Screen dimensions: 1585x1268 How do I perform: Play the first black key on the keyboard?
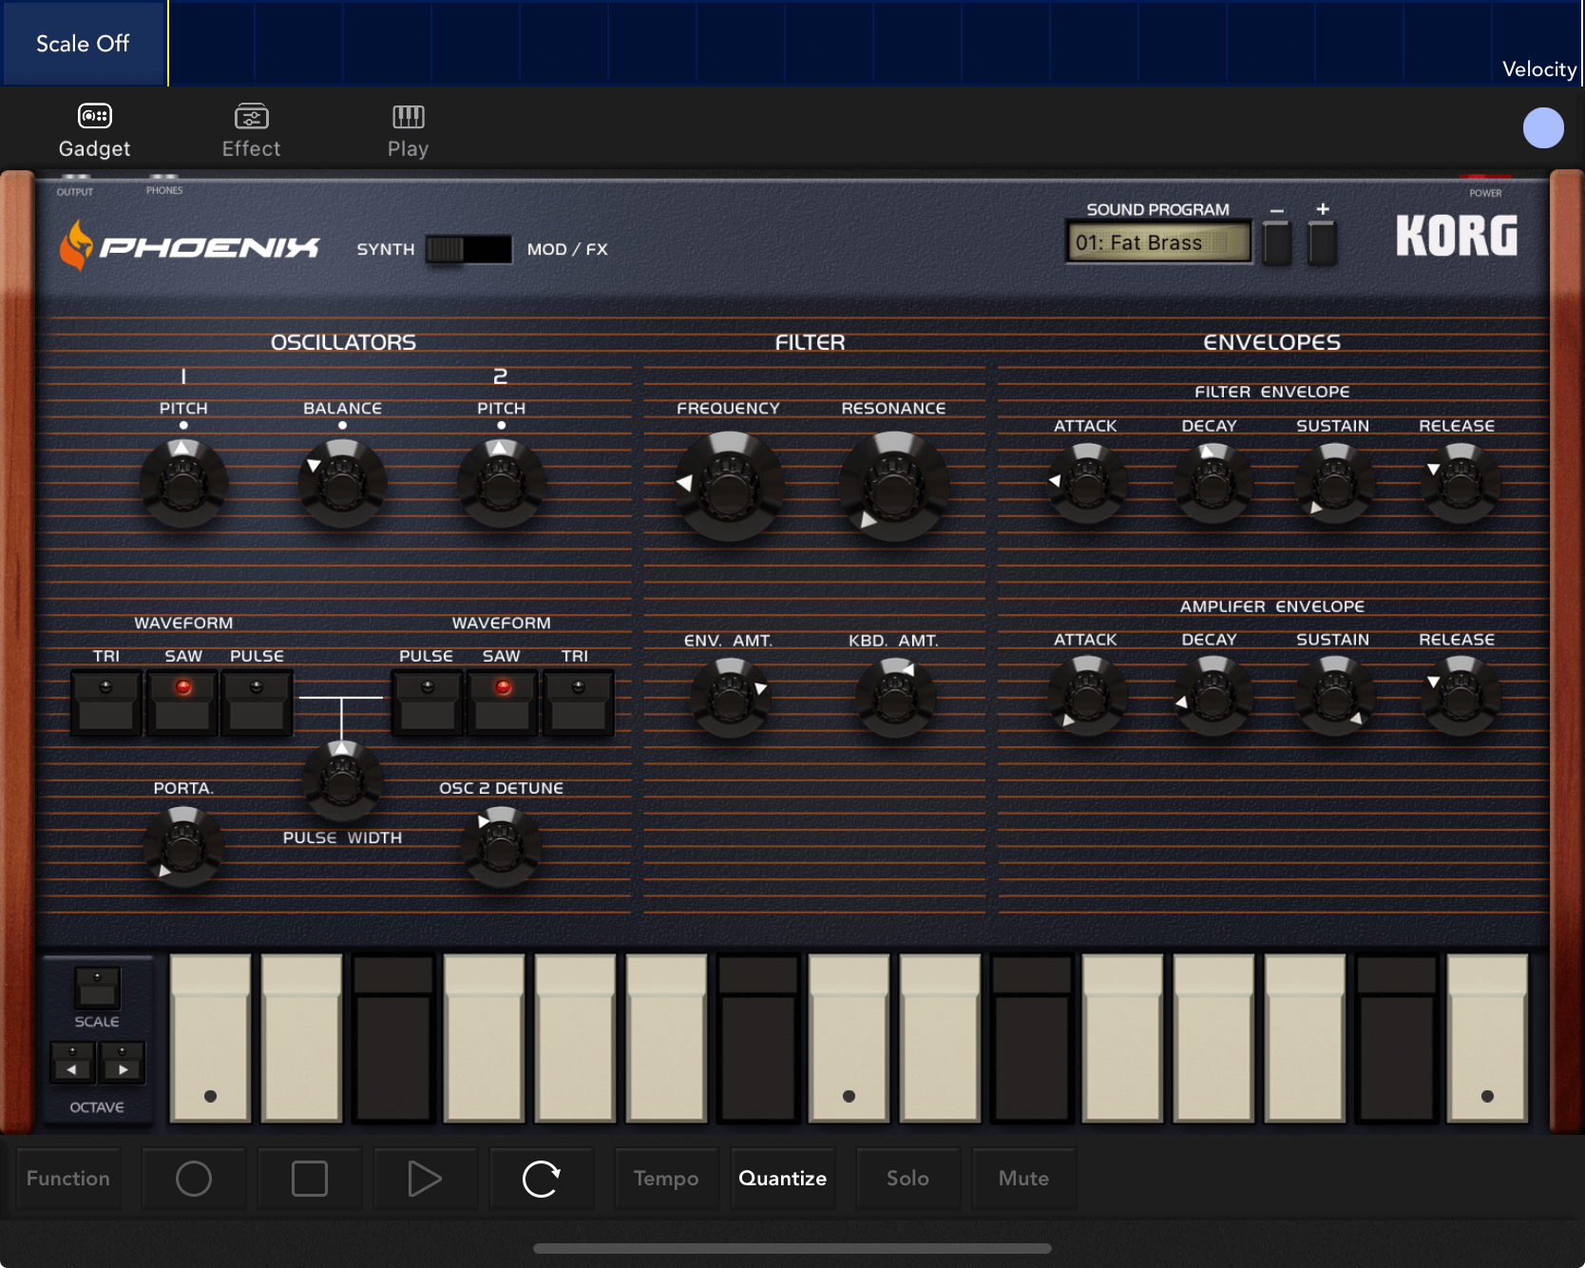click(x=393, y=1039)
